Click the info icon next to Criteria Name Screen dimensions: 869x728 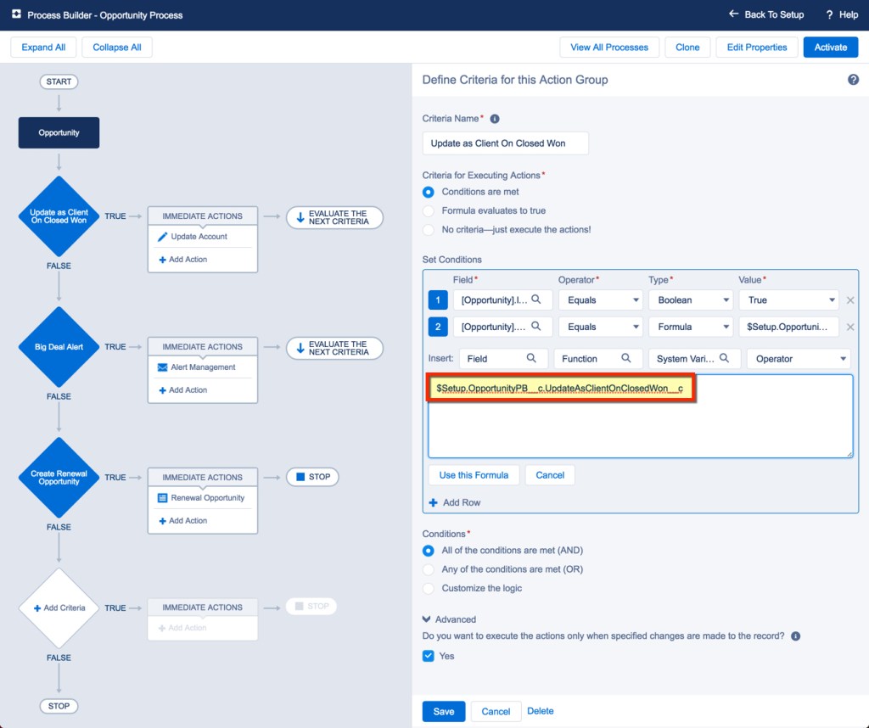tap(495, 118)
